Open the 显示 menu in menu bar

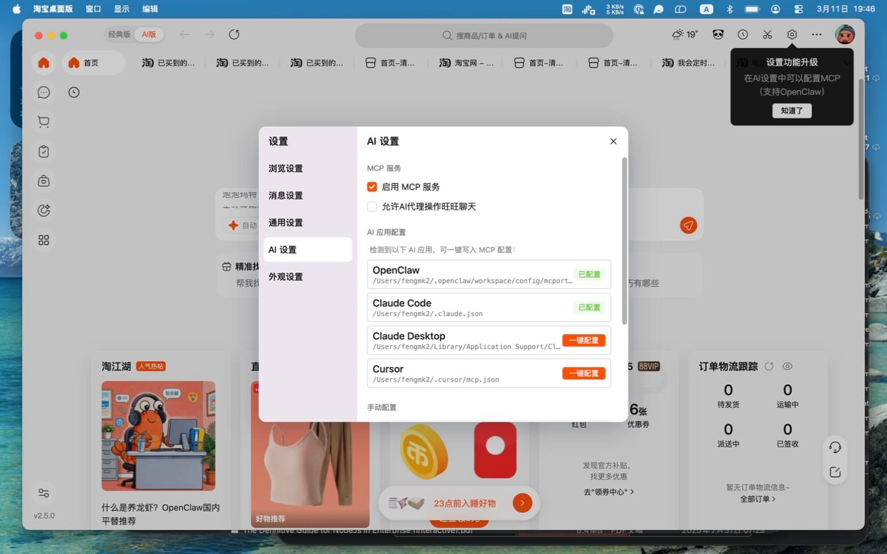point(121,9)
